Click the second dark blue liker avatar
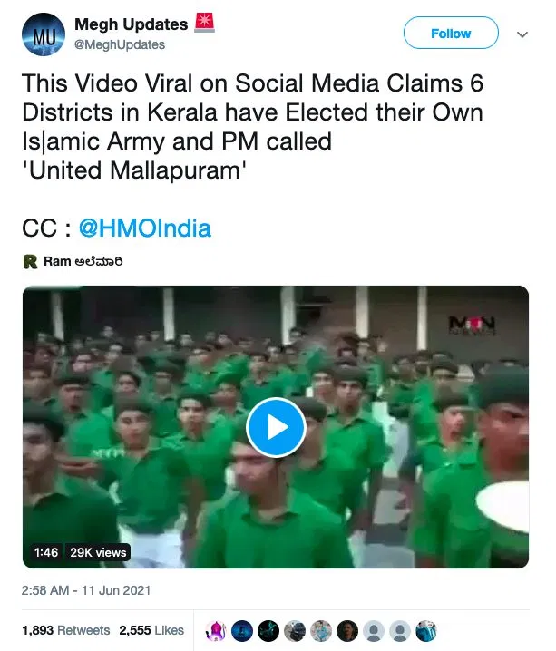The height and width of the screenshot is (651, 556). tap(243, 631)
